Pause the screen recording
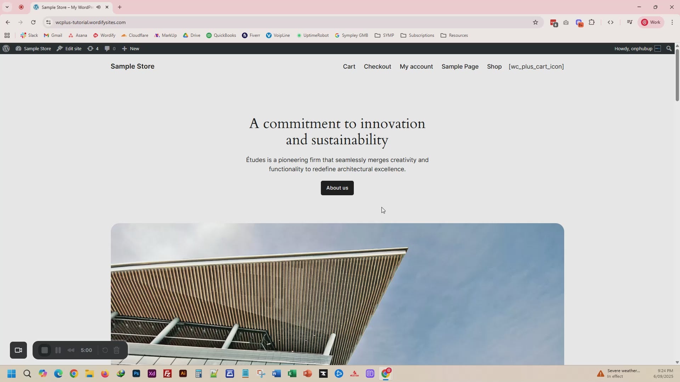 [58, 350]
